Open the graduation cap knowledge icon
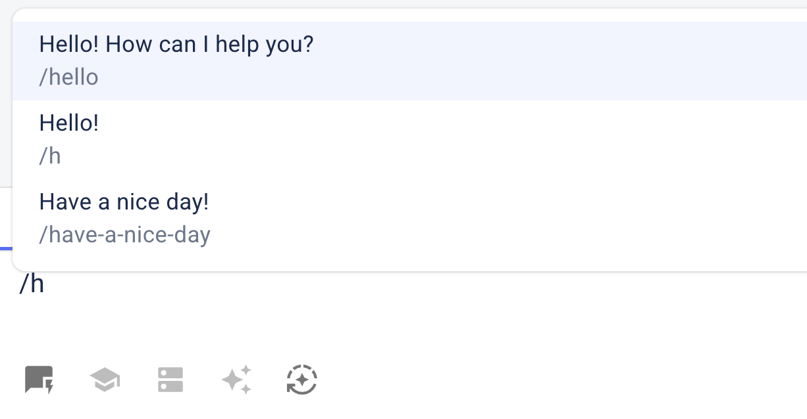807x419 pixels. [x=105, y=380]
